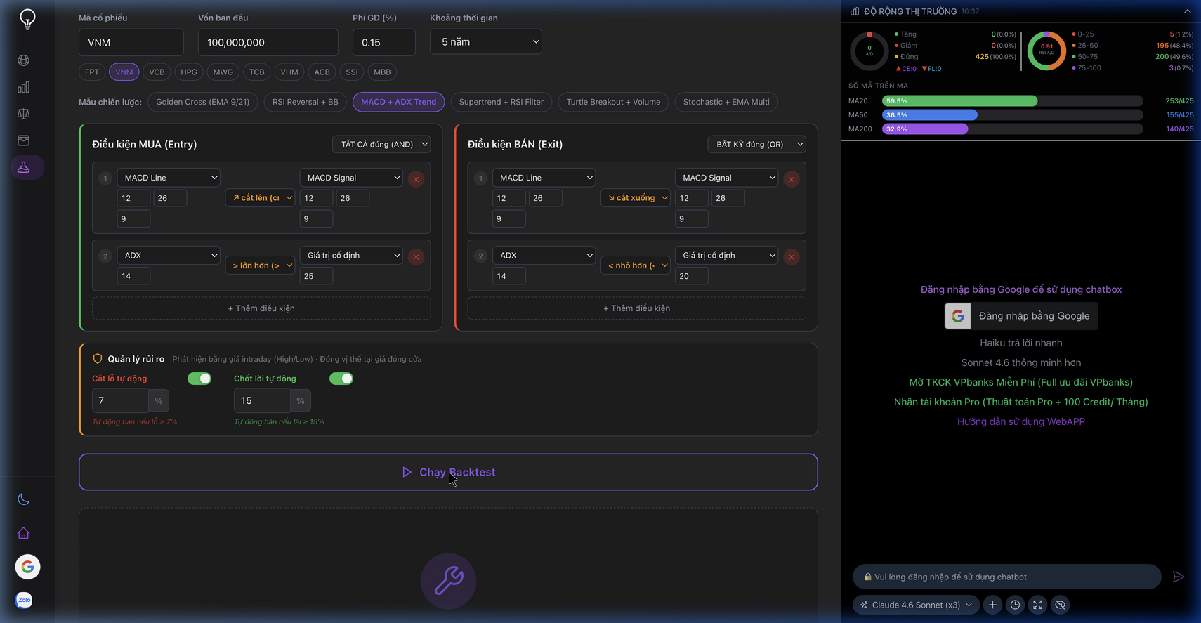The height and width of the screenshot is (623, 1201).
Task: Hide the chatbox with eye-slash icon
Action: point(1060,605)
